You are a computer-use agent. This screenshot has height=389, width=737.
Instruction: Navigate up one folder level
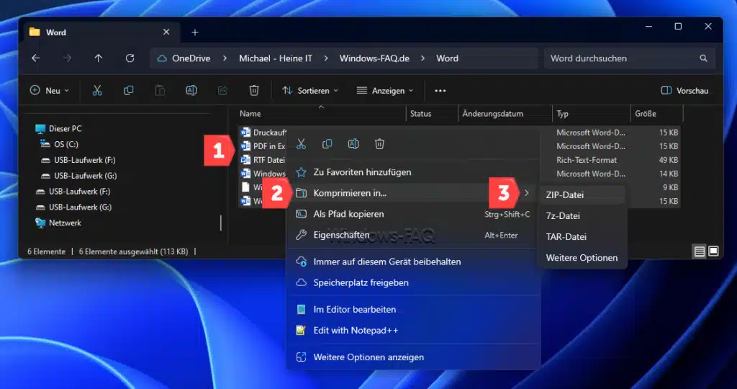(99, 58)
